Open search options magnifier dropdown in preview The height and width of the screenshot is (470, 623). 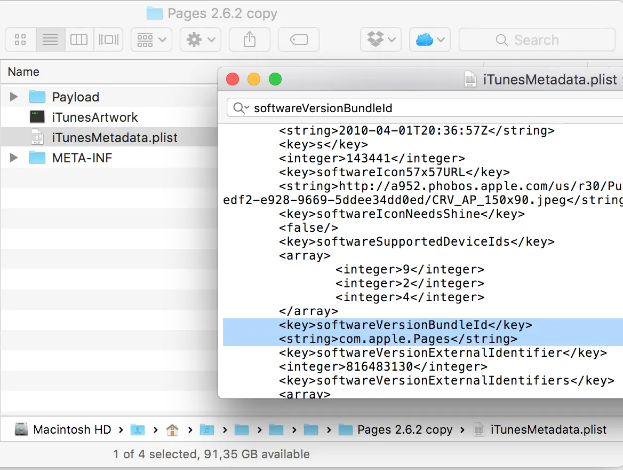[240, 108]
